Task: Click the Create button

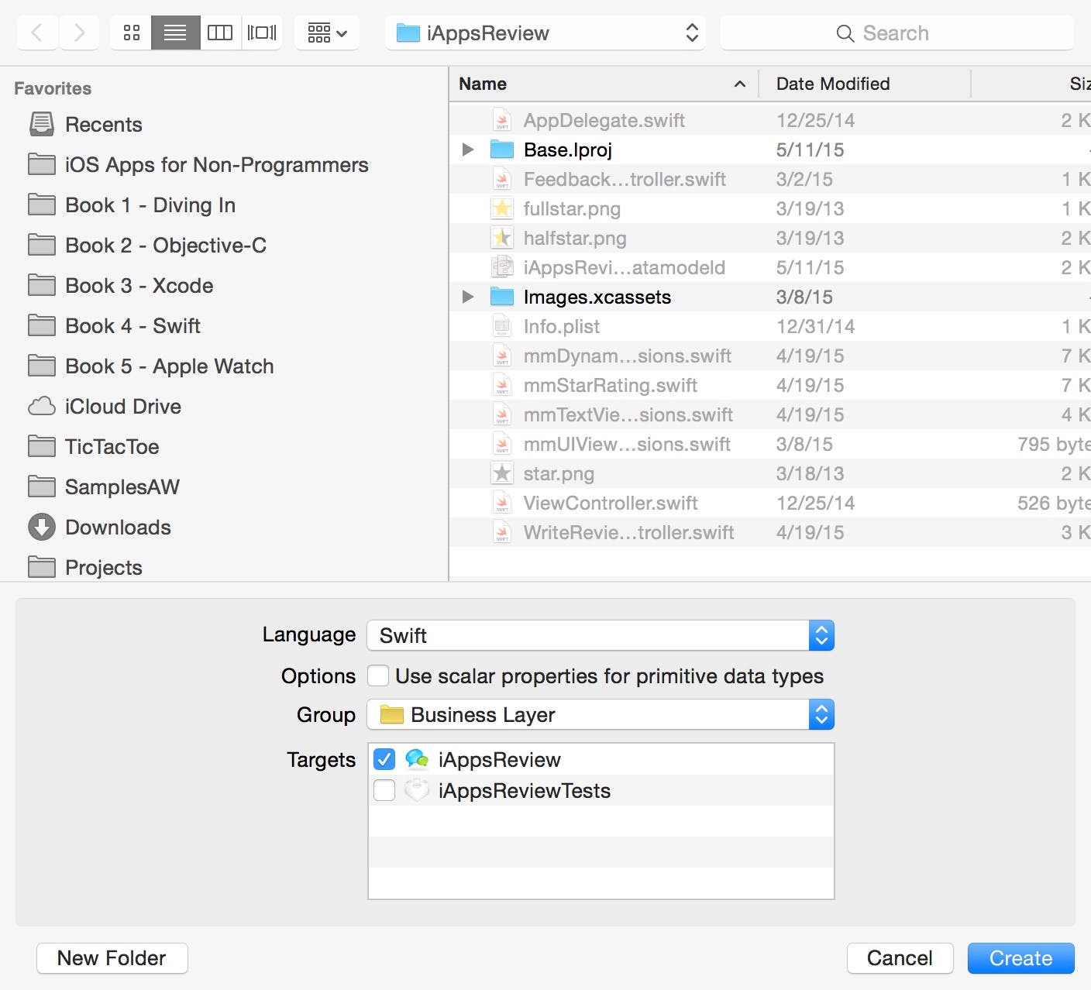Action: 1020,958
